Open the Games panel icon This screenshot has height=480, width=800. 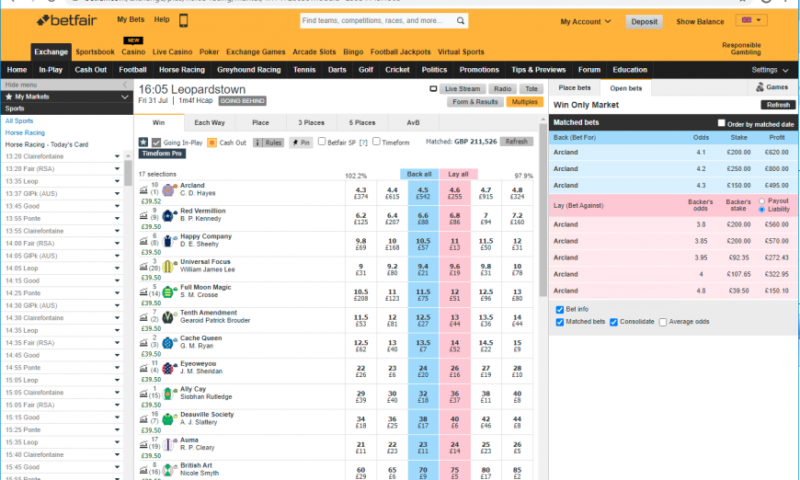[760, 87]
